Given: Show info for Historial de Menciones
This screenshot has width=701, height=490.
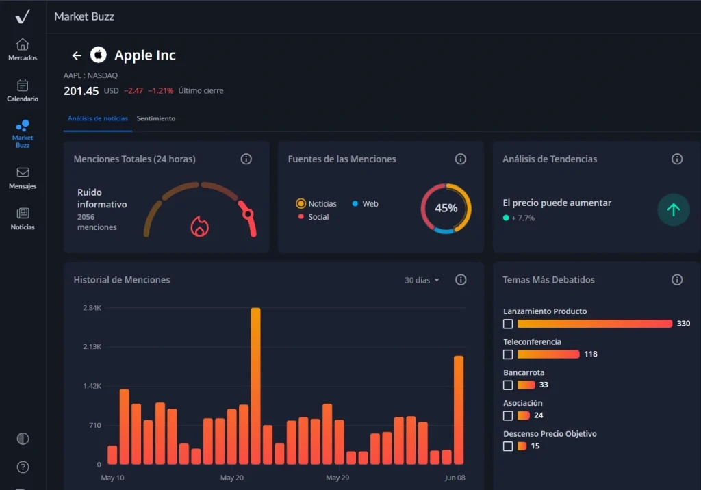Looking at the screenshot, I should pyautogui.click(x=461, y=279).
